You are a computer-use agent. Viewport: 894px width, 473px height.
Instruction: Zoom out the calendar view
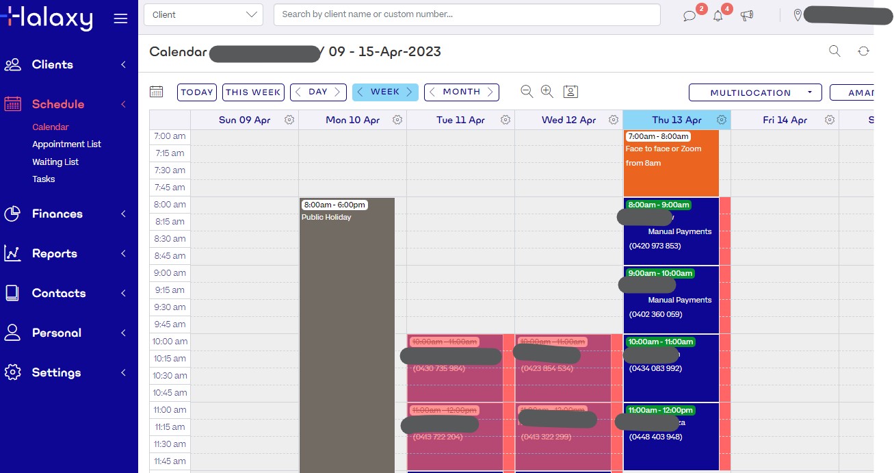coord(527,92)
